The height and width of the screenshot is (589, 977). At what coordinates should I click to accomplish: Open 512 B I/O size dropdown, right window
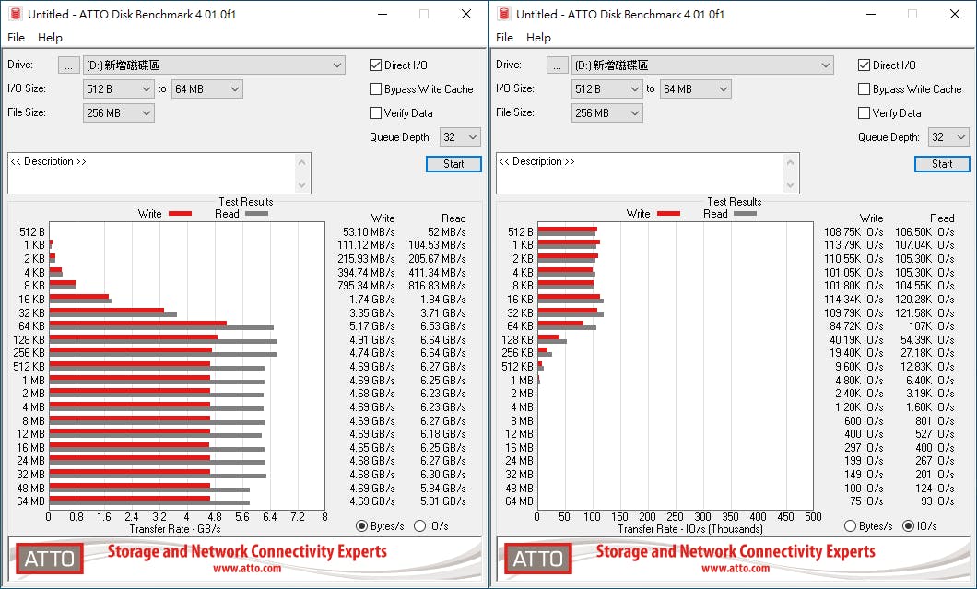tap(606, 89)
